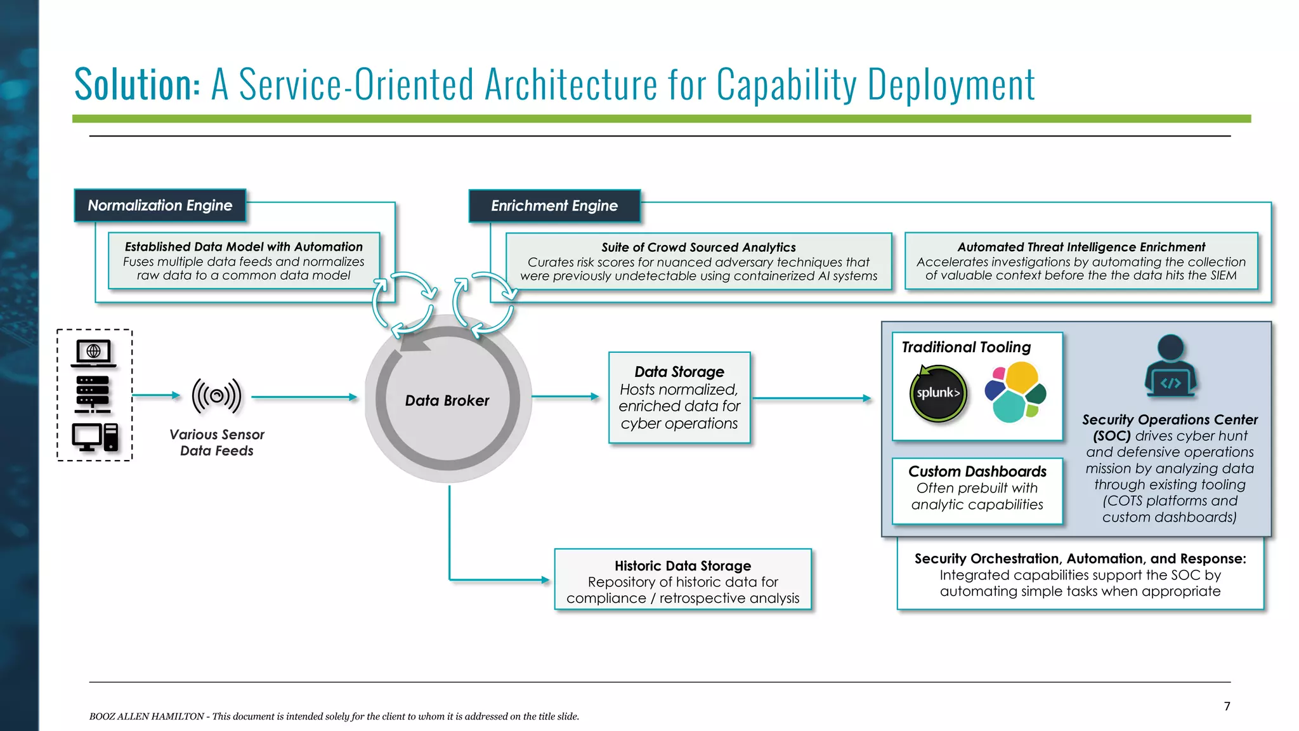Click the green horizontal title divider bar
The image size is (1299, 731).
point(661,119)
